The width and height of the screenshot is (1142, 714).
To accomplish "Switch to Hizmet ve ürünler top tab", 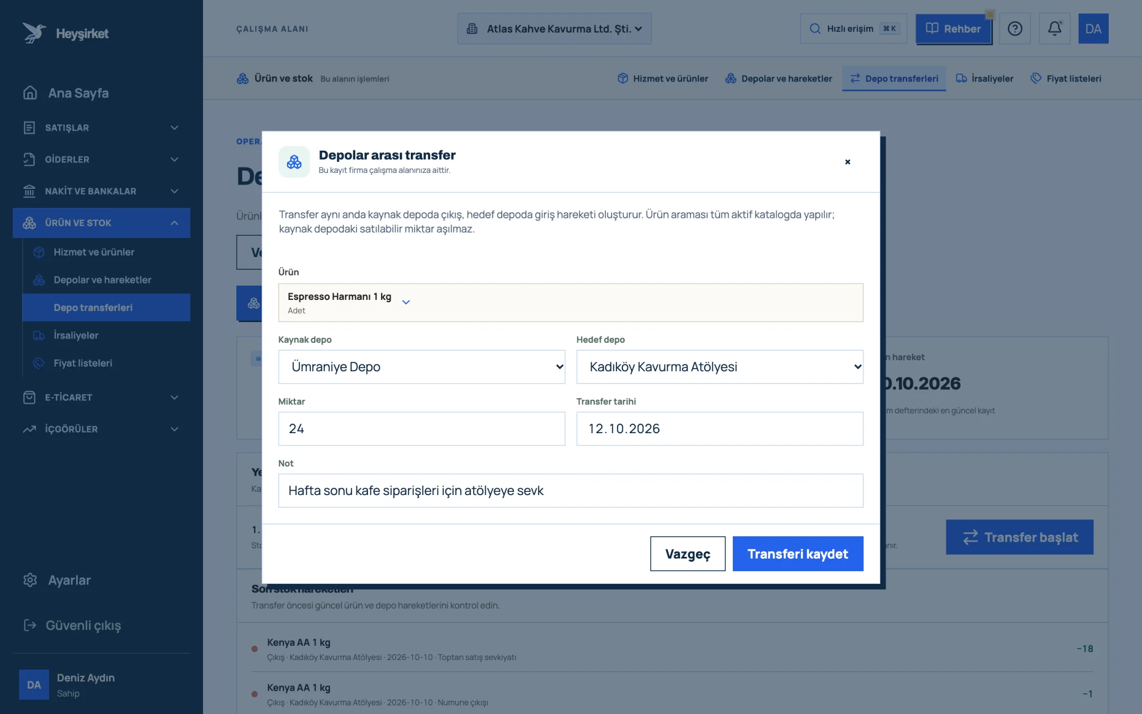I will 662,78.
